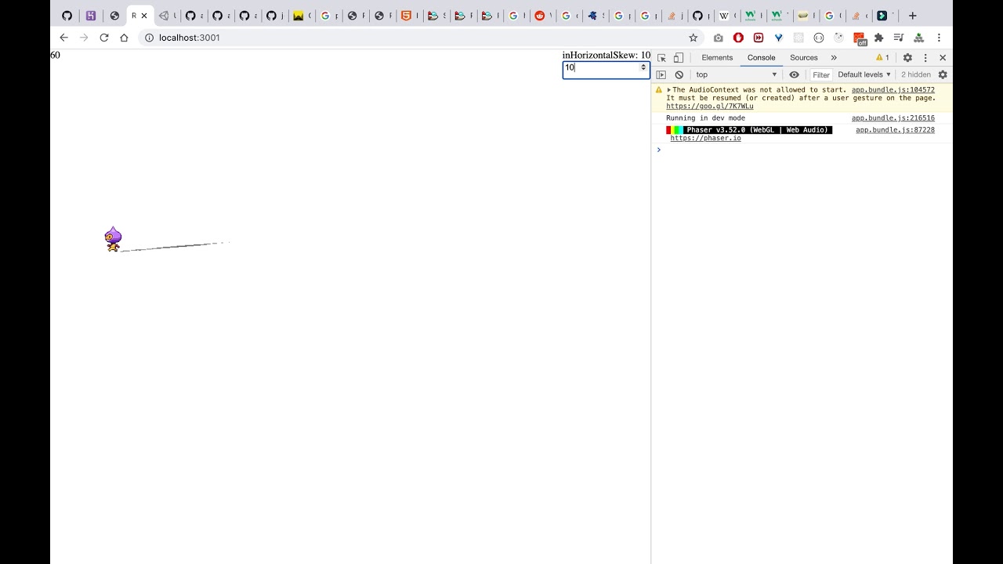This screenshot has width=1003, height=564.
Task: Go back in browser history
Action: (64, 38)
